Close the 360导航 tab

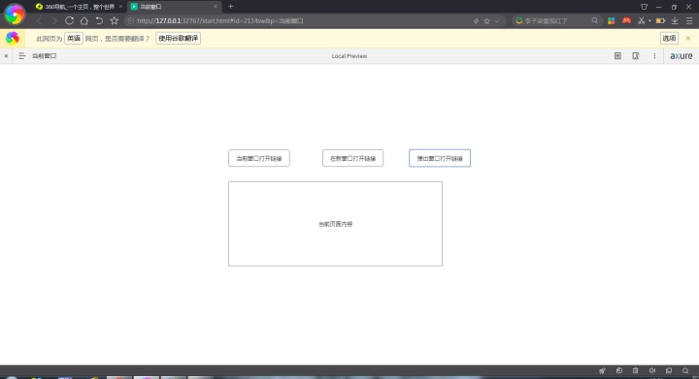(120, 7)
